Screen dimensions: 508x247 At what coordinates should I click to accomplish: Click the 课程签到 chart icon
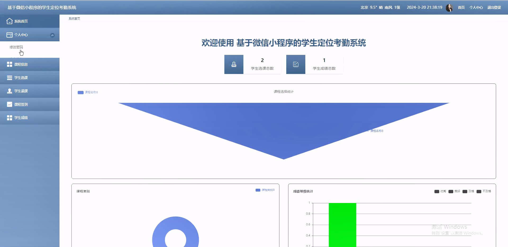coord(9,104)
